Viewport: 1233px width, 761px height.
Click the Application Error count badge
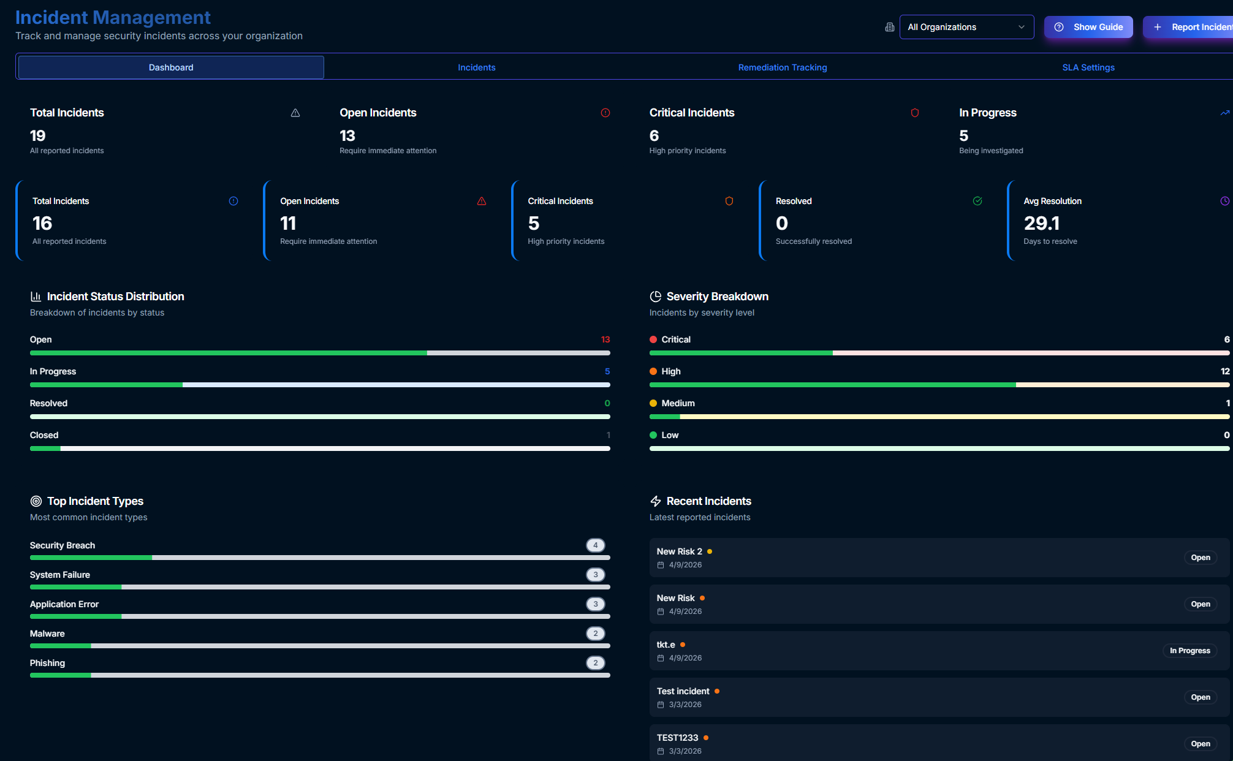tap(596, 604)
